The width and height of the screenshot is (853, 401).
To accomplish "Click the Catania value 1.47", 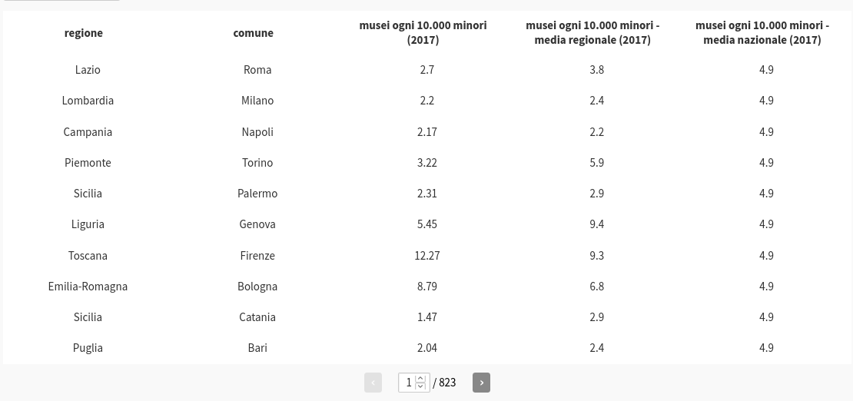I will [427, 317].
